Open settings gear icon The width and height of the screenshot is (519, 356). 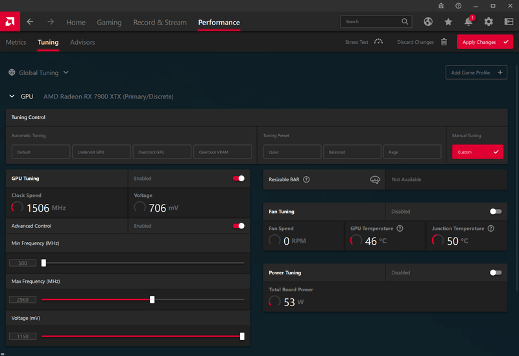tap(489, 22)
